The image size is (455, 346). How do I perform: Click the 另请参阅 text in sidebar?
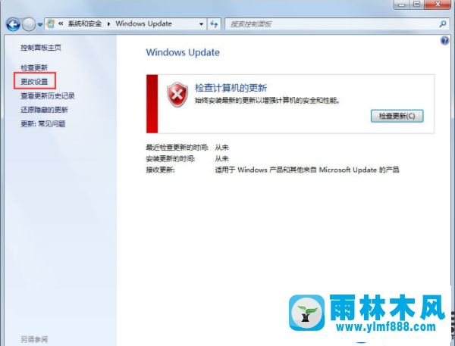click(34, 339)
